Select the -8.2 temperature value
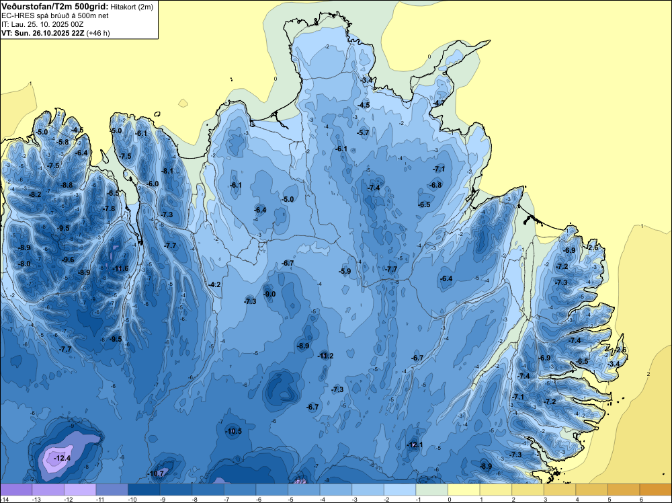The width and height of the screenshot is (672, 503). pos(35,195)
